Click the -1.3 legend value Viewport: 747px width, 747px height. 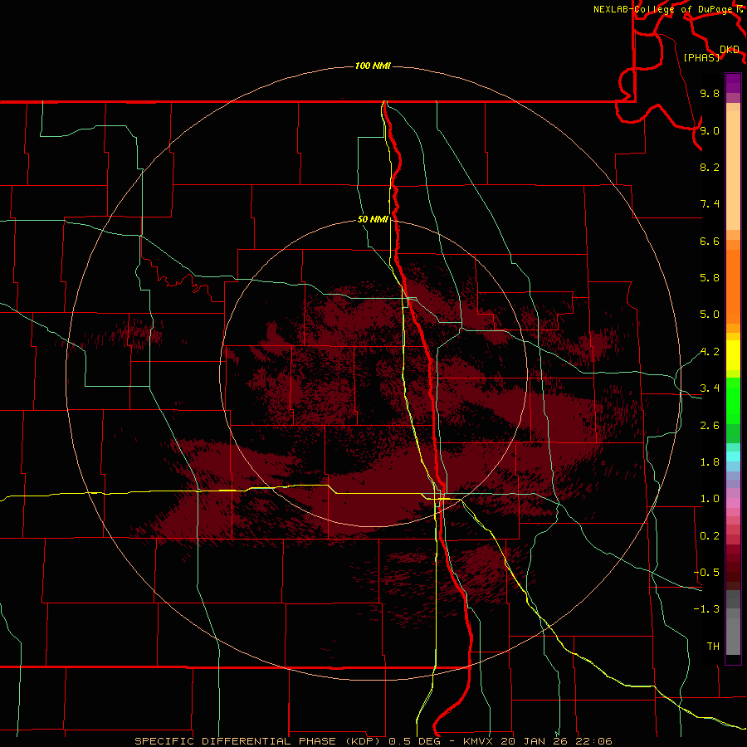pos(706,609)
